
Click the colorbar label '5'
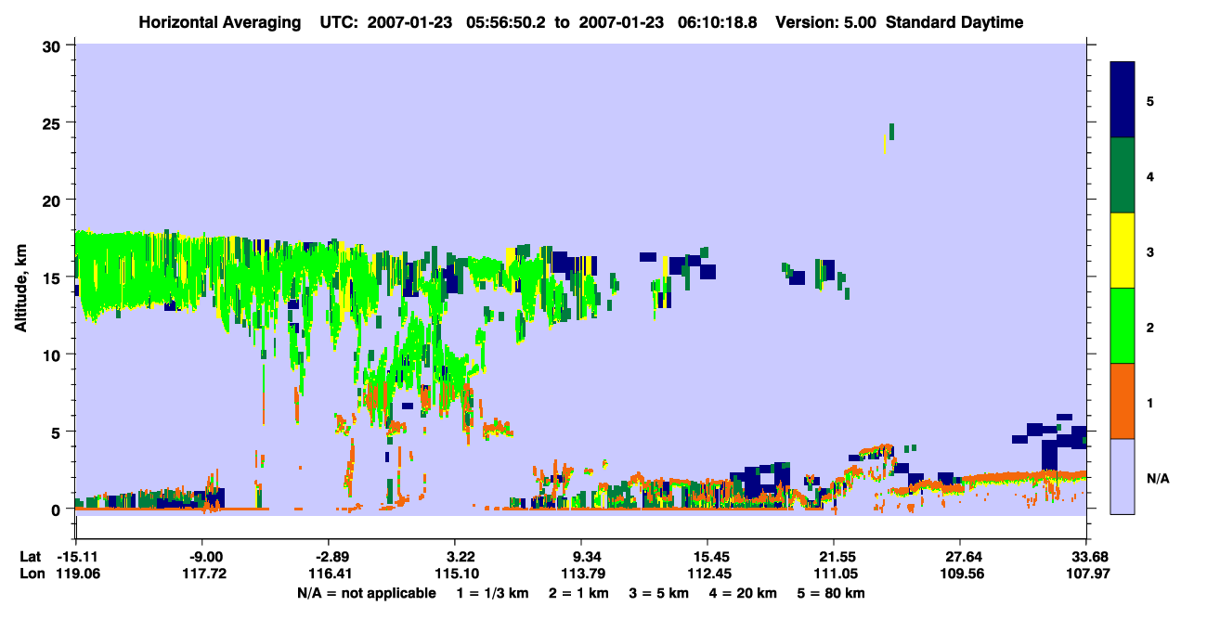click(1150, 100)
